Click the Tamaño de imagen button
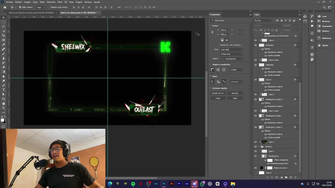Viewport: 335px width, 188px height. pyautogui.click(x=218, y=93)
